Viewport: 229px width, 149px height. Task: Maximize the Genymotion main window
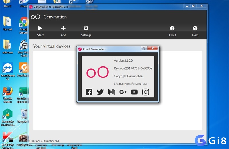[193, 6]
